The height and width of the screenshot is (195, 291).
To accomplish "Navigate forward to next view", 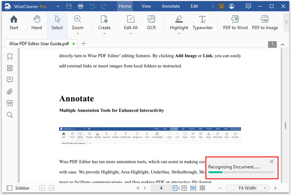I will [52, 188].
